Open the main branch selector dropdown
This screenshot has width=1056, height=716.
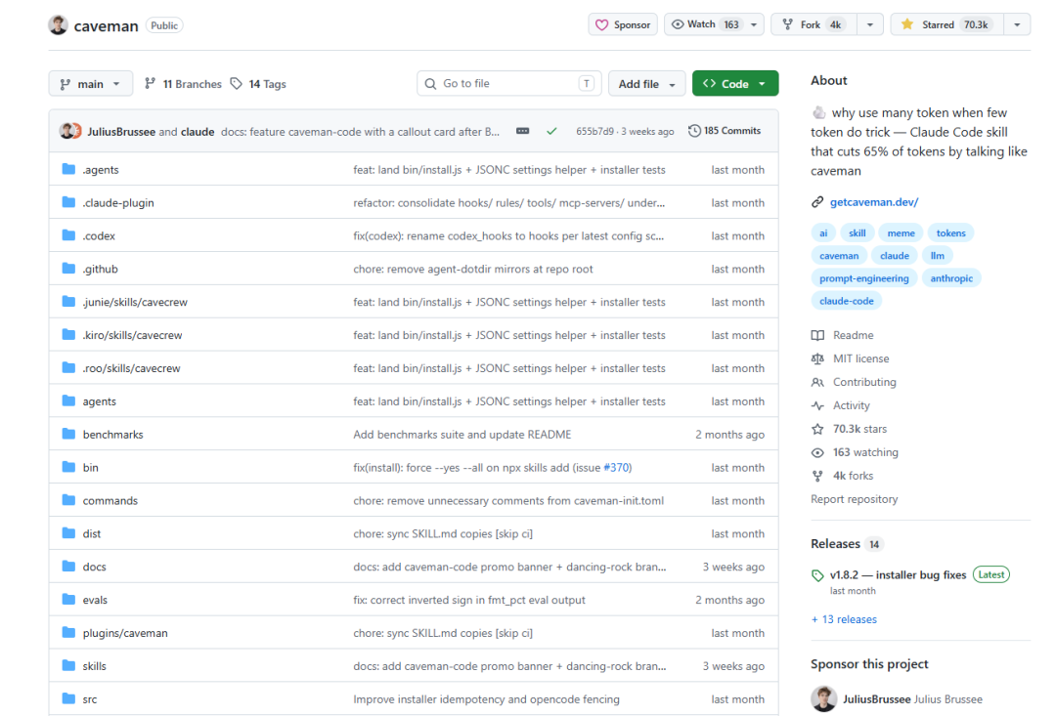(90, 84)
